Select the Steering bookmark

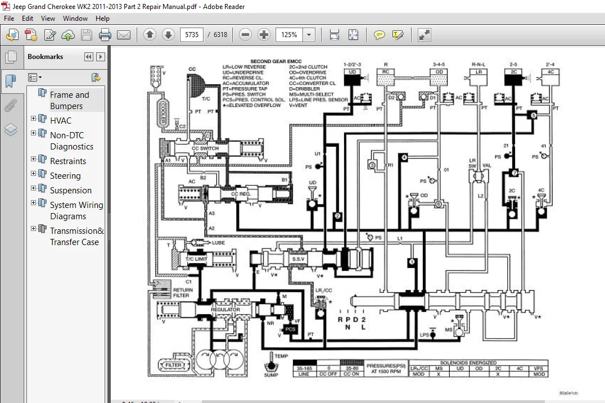(65, 176)
